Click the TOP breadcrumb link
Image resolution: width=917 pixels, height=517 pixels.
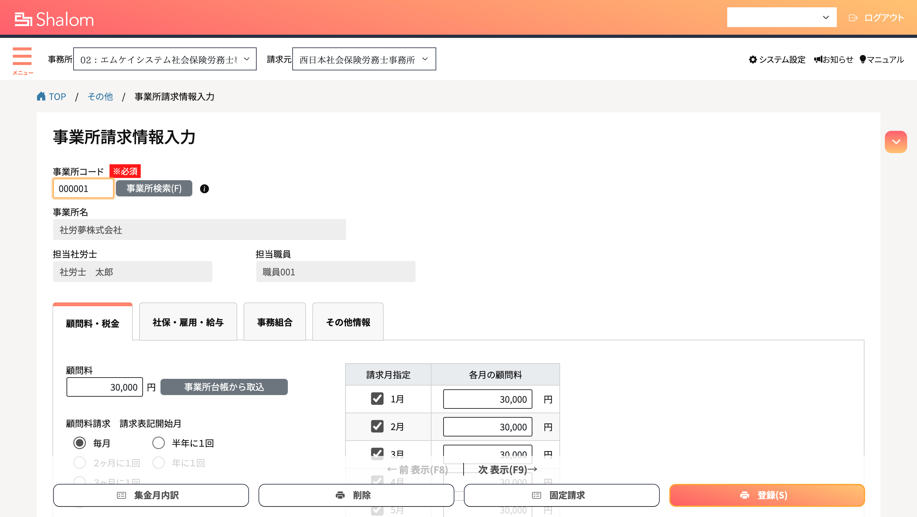pos(57,96)
